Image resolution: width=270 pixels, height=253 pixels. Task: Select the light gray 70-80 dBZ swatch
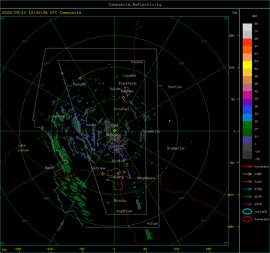pos(247,27)
